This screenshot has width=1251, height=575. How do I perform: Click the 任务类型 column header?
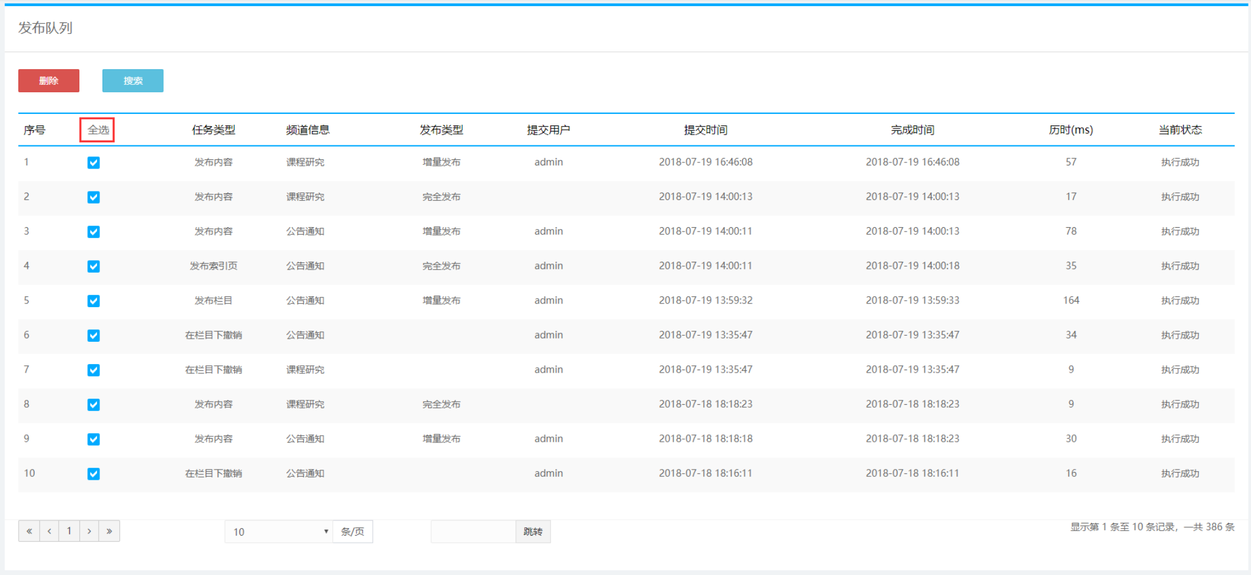pos(213,130)
